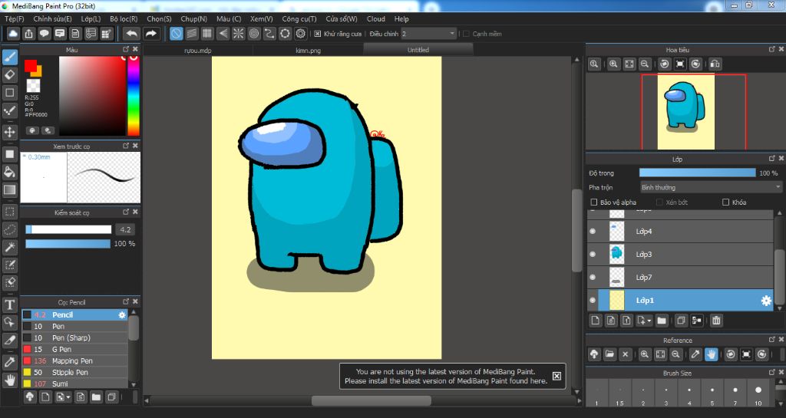Select the Text tool

(x=9, y=304)
